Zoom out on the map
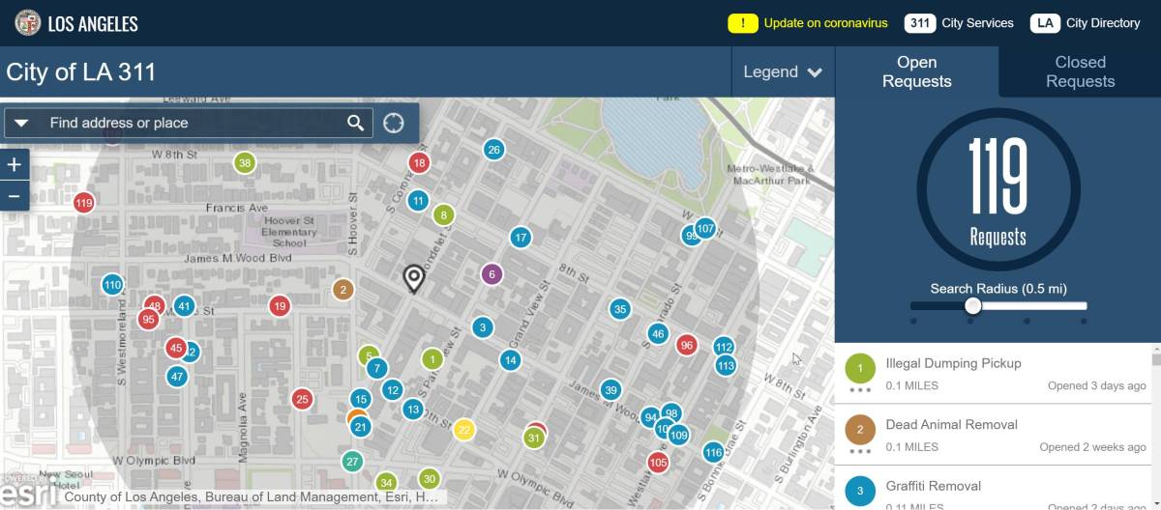 [14, 195]
